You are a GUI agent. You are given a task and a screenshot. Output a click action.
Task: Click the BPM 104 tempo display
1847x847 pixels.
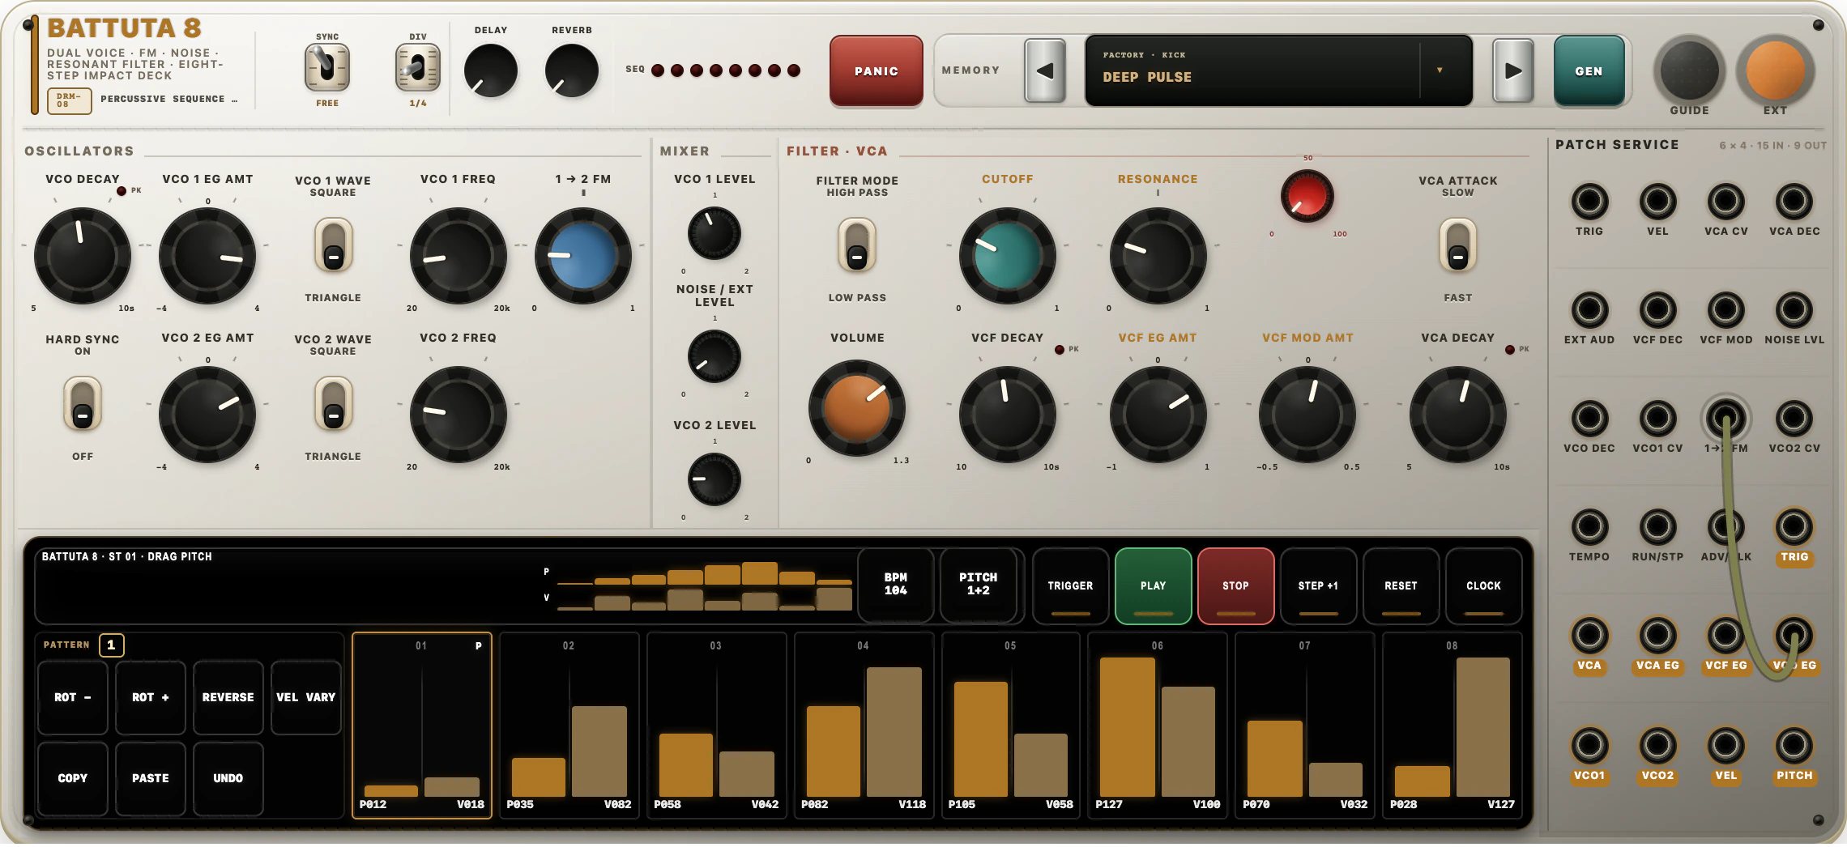pos(895,585)
